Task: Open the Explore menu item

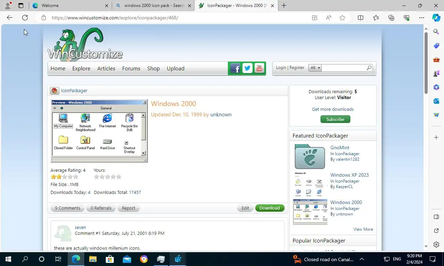Action: tap(81, 68)
